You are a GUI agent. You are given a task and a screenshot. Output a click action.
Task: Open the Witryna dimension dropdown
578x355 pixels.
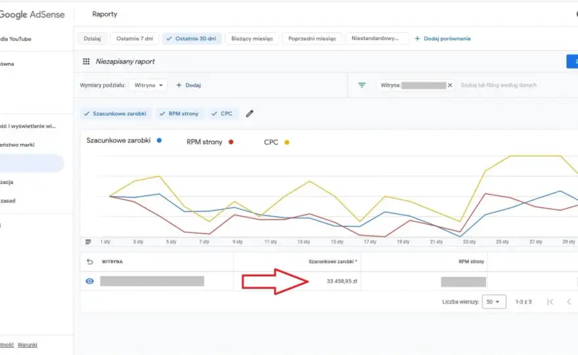pos(148,85)
